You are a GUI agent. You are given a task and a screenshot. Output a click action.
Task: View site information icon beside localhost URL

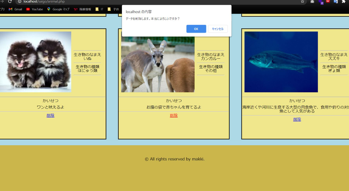click(x=20, y=2)
